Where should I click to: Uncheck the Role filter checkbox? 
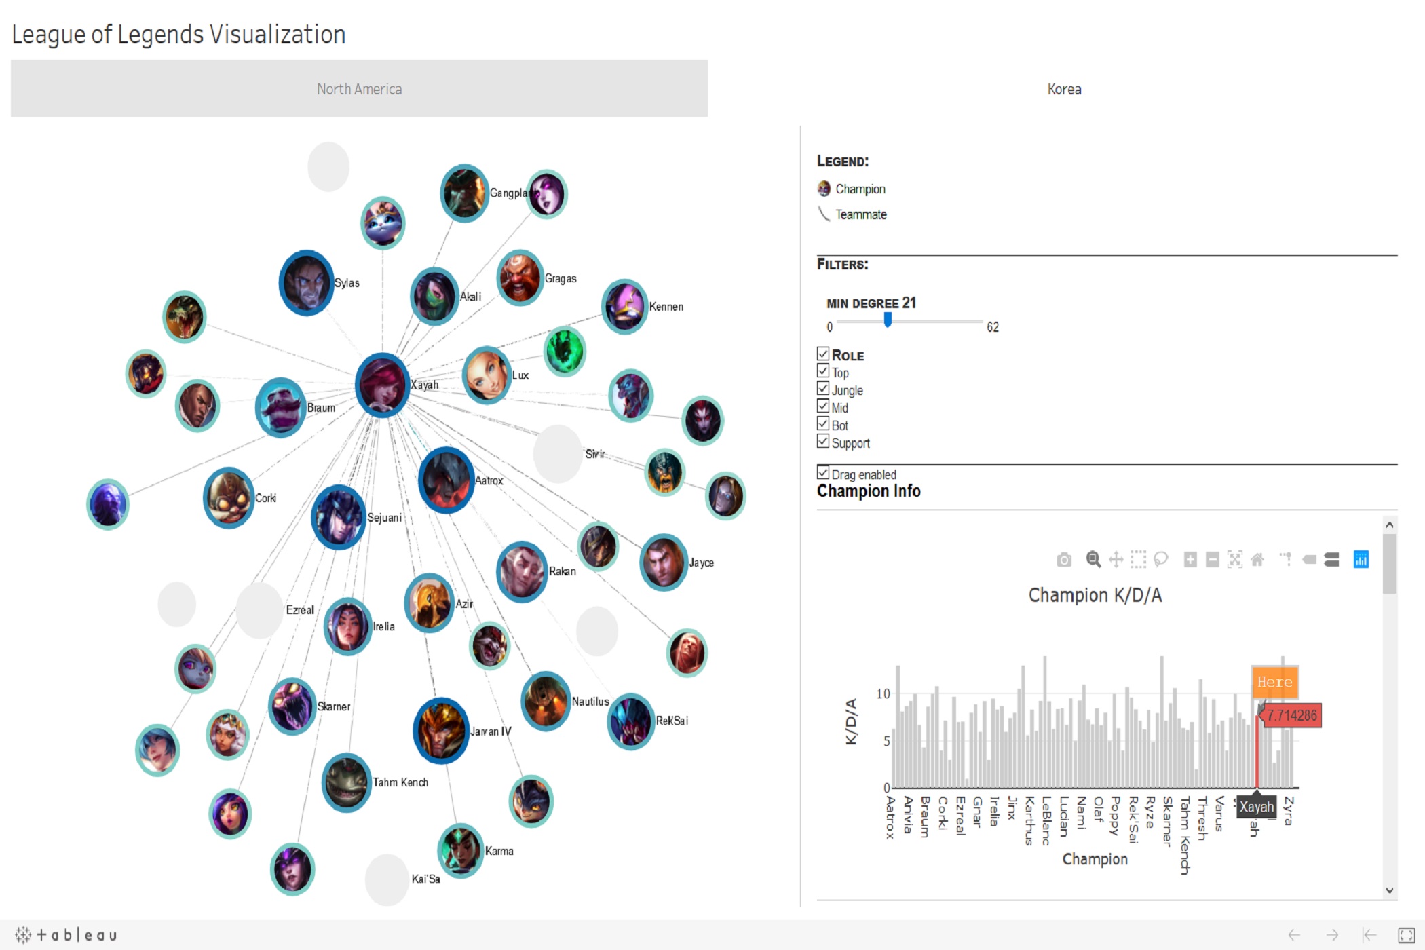pos(823,354)
